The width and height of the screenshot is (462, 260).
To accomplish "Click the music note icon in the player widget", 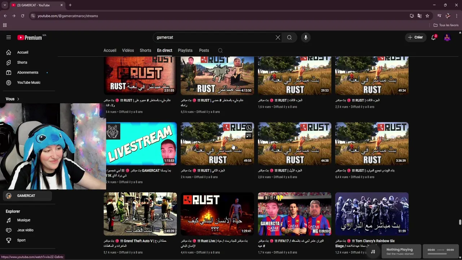I will pyautogui.click(x=373, y=251).
